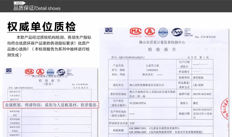Screen dimensions: 232x137
Task: Click the '生产单位地址(委托方提供)' label cell
Action: pyautogui.click(x=118, y=114)
